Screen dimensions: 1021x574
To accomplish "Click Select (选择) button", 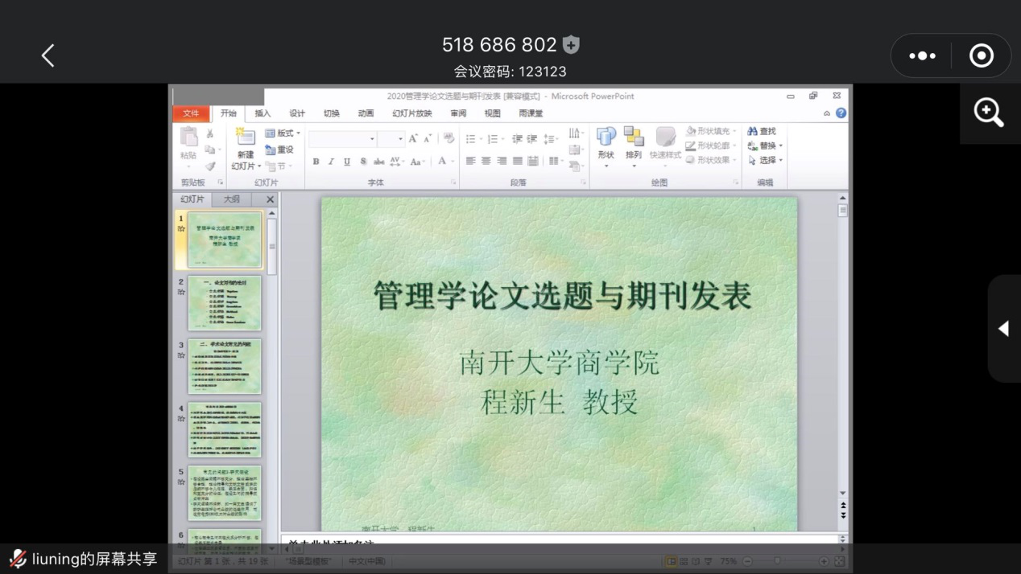I will point(765,160).
